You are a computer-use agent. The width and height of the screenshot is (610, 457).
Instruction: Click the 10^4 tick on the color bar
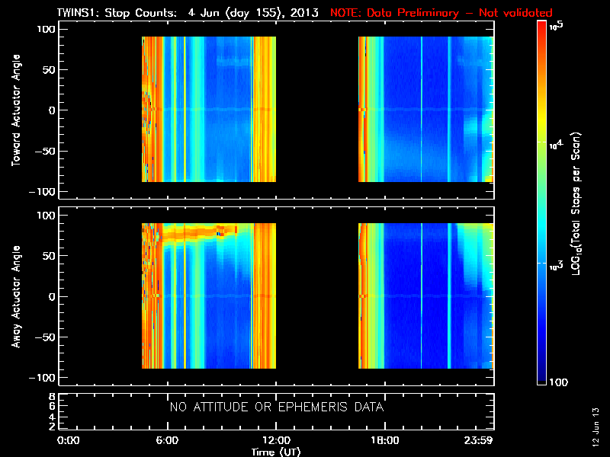557,145
